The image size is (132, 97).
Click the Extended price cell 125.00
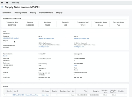click(105, 95)
